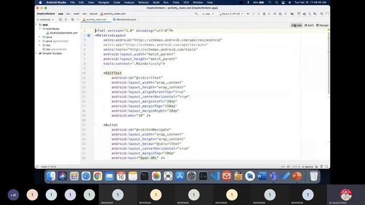Open the Refactor menu
The image size is (365, 205).
143,2
